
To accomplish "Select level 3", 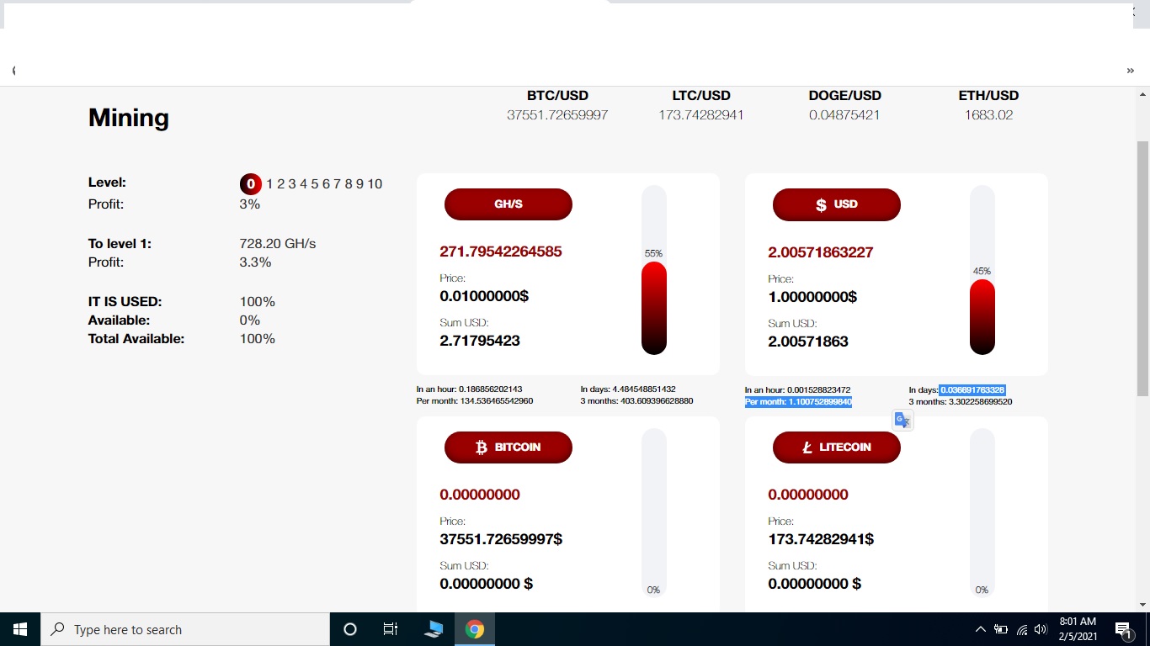I will pos(292,183).
